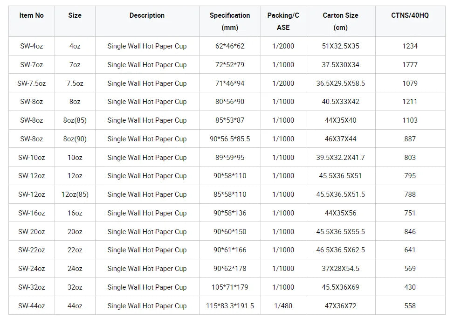Click the packing value in the SW-7.5oz row
The image size is (454, 319).
pyautogui.click(x=283, y=83)
